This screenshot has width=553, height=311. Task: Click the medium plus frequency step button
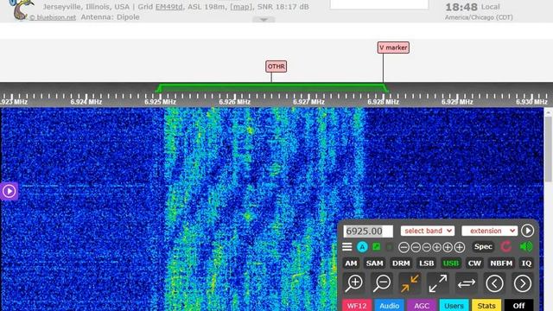pos(448,247)
